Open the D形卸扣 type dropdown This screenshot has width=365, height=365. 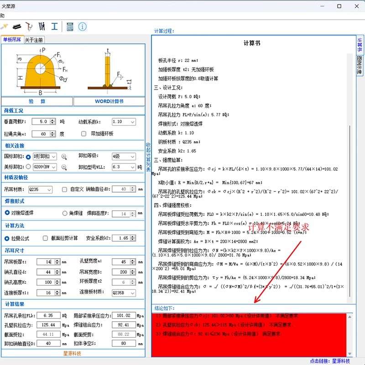(x=45, y=156)
